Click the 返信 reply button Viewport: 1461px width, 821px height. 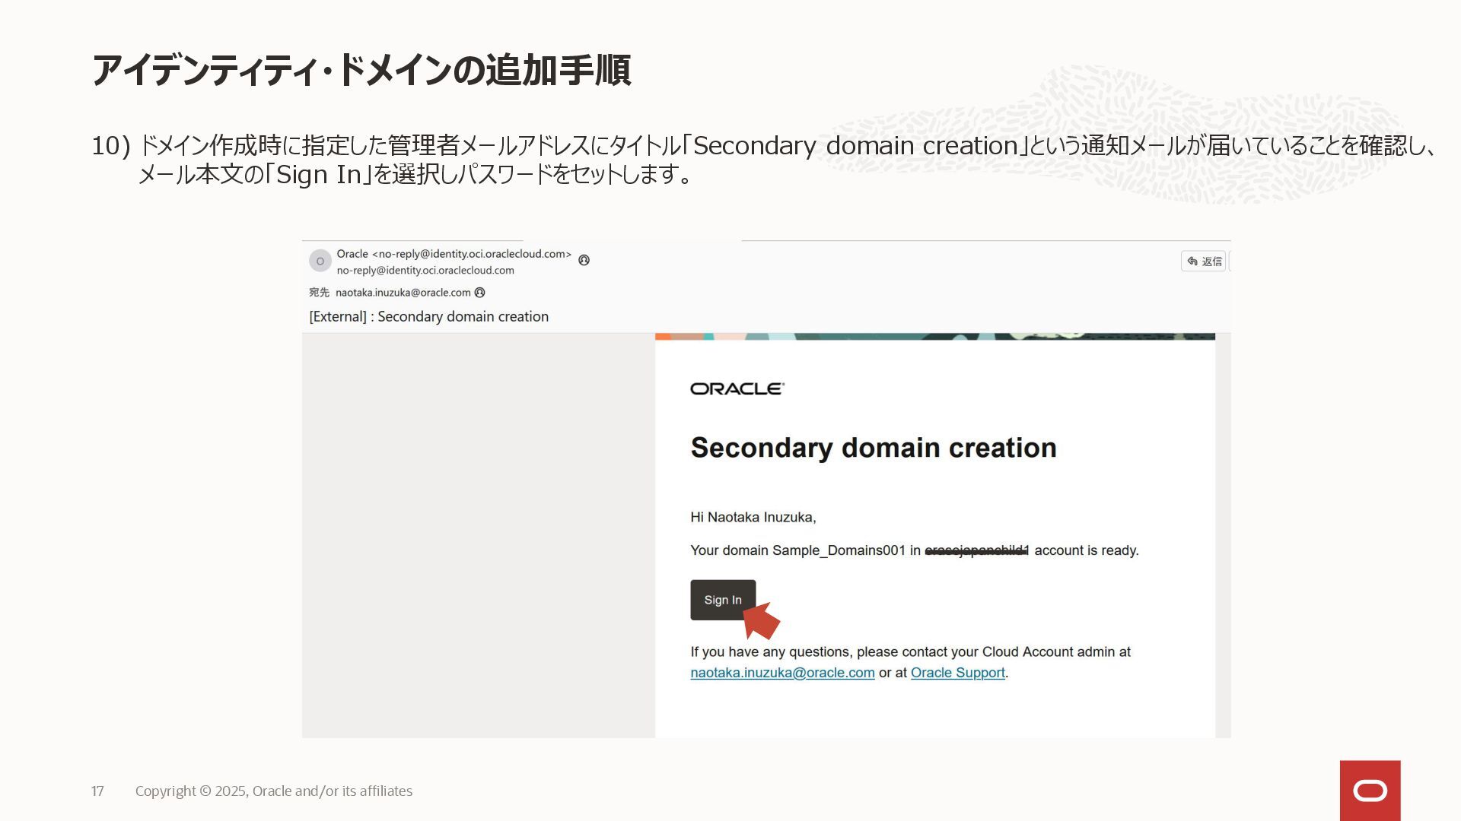1203,262
